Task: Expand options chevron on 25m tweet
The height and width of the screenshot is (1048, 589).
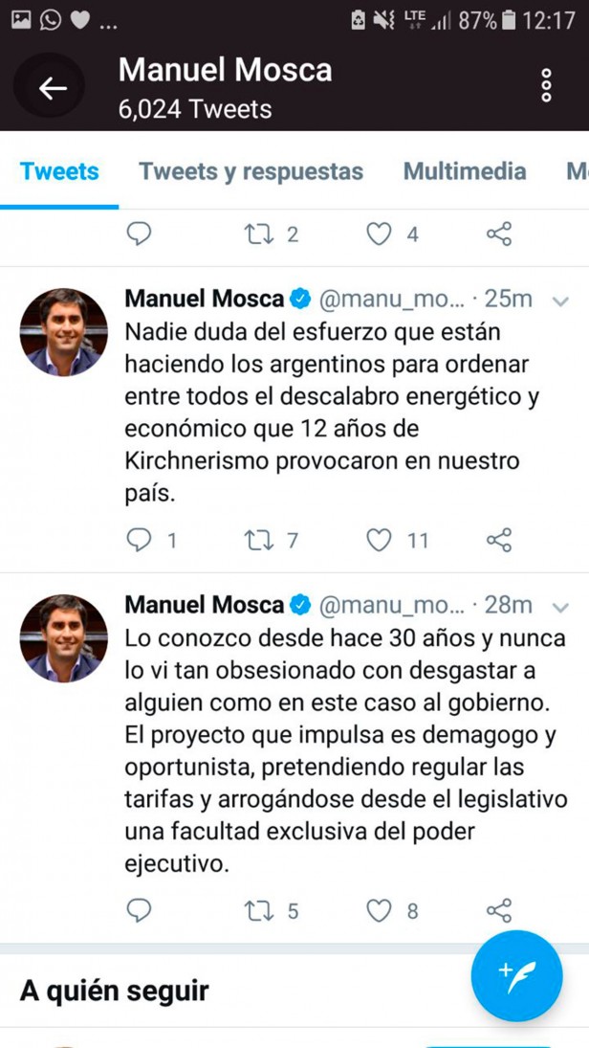Action: coord(560,301)
